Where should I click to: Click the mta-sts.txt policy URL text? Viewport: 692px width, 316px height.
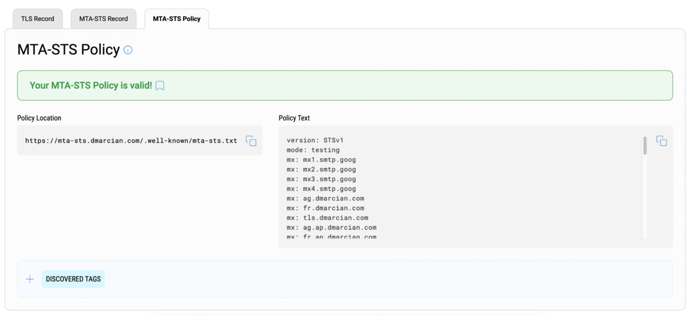[x=131, y=141]
